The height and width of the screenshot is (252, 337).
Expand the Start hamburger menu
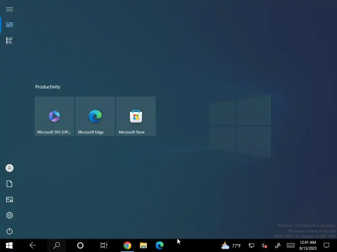pos(10,9)
